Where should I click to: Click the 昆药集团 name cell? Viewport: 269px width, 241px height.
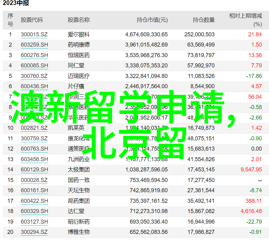click(79, 201)
